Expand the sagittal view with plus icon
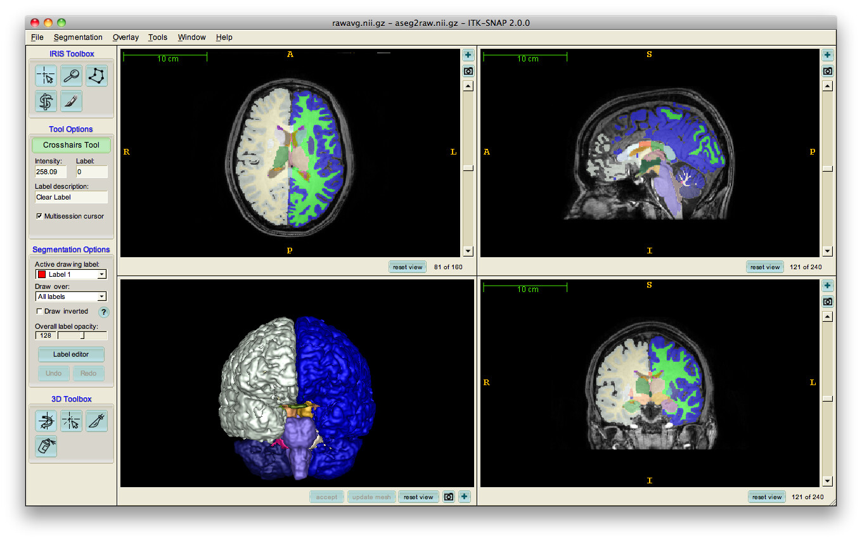The height and width of the screenshot is (541, 862). [x=827, y=54]
